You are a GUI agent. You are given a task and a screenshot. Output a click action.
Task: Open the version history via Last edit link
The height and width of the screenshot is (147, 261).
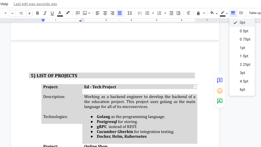tap(35, 4)
